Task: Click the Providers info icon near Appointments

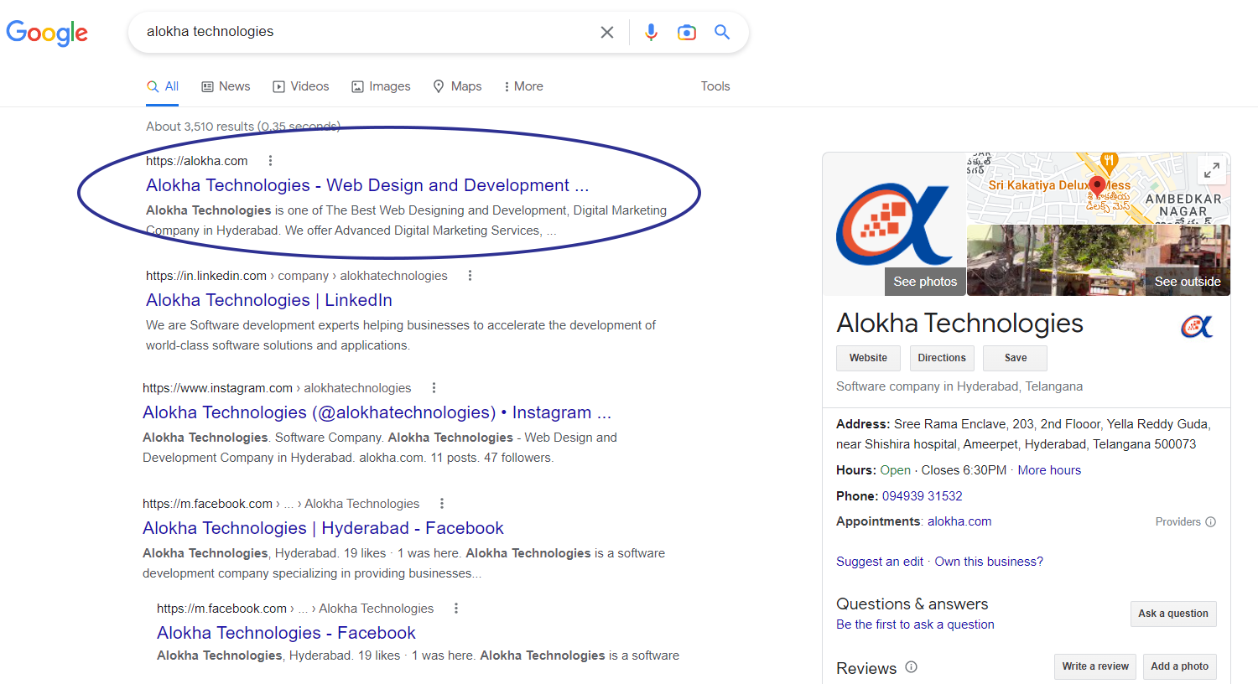Action: [x=1211, y=521]
